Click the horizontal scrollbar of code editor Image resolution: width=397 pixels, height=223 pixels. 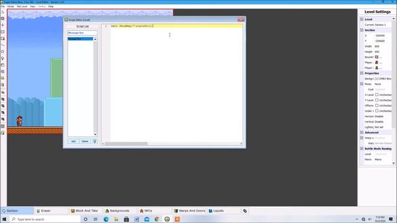pos(126,143)
